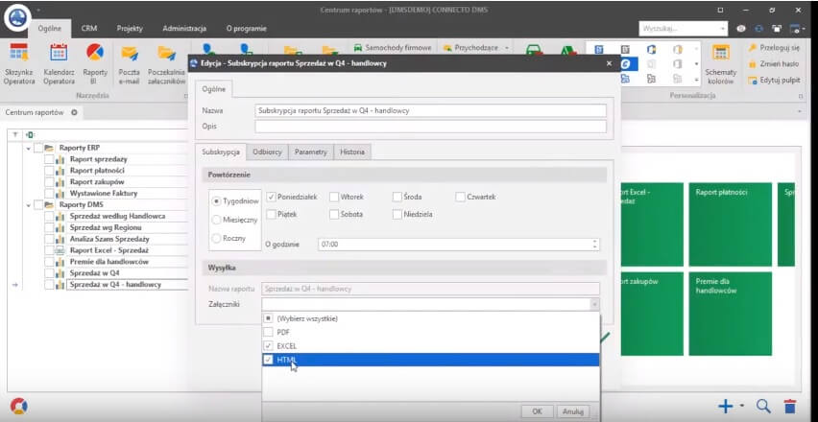Screen dimensions: 818x422
Task: Click the Opis input field
Action: click(x=430, y=126)
